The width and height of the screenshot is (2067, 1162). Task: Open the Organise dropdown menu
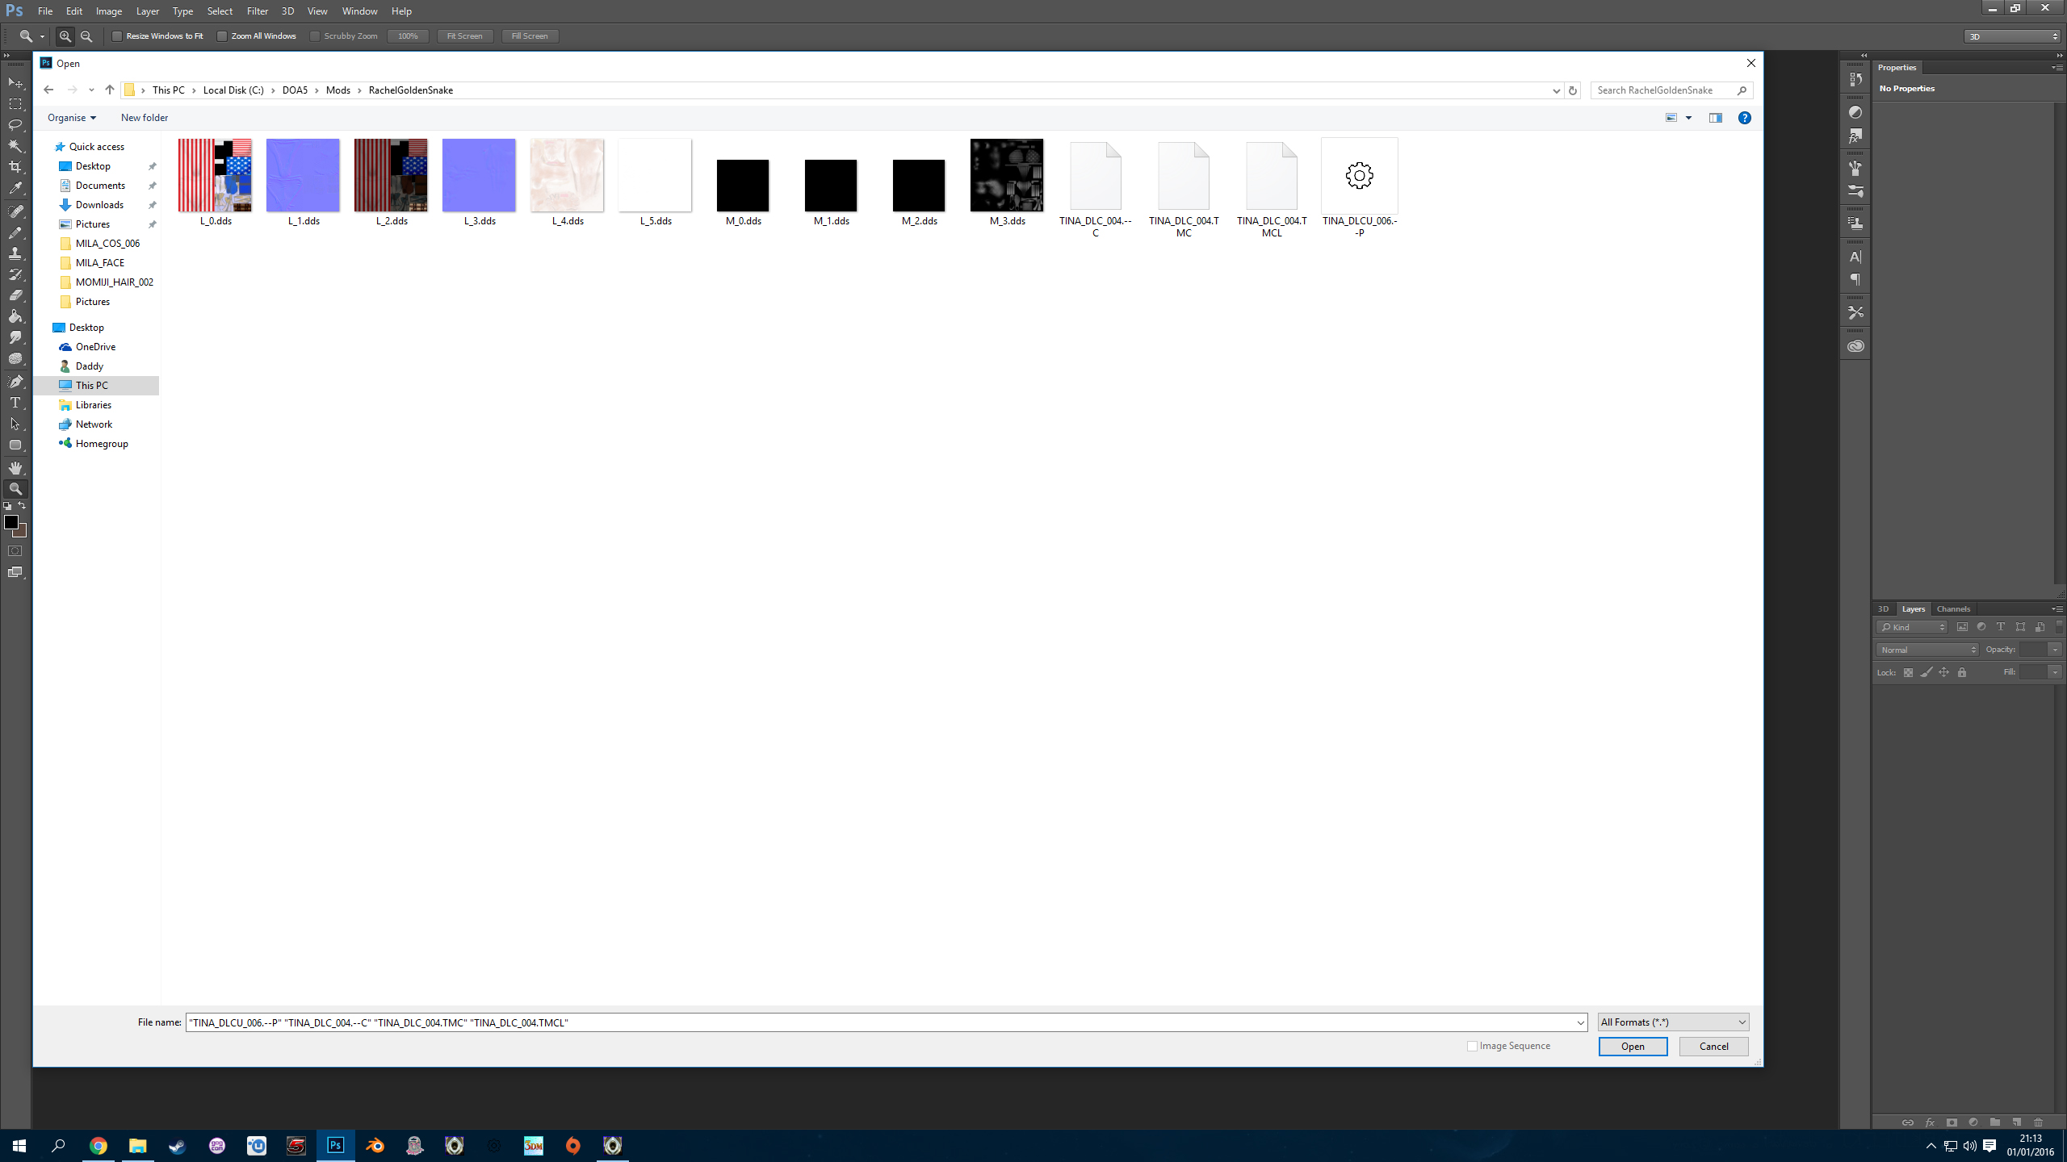72,118
